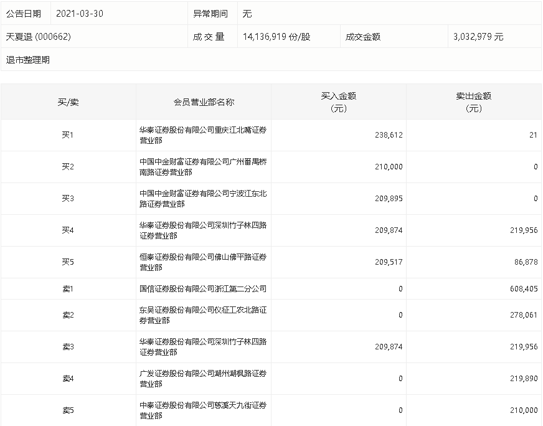
Task: Click the buy amount 209,517
Action: click(389, 262)
